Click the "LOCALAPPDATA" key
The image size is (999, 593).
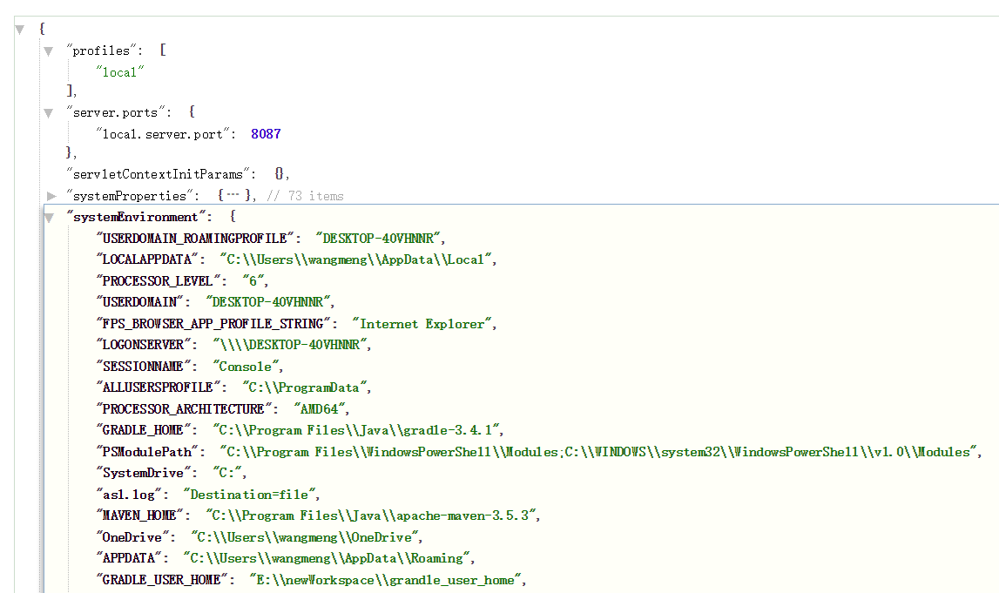coord(147,259)
